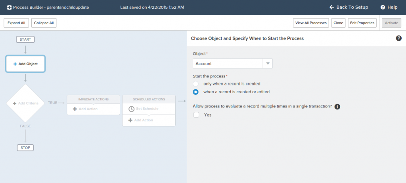Show info tooltip for multiple evaluation option
The height and width of the screenshot is (183, 406).
[x=337, y=106]
